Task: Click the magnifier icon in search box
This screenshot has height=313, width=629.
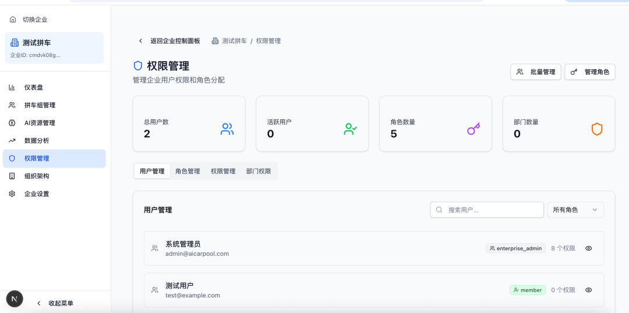Action: (x=439, y=209)
